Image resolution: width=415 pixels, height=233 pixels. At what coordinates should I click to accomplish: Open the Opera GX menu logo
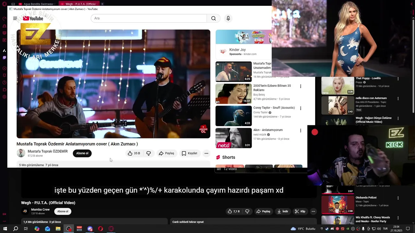(x=5, y=4)
